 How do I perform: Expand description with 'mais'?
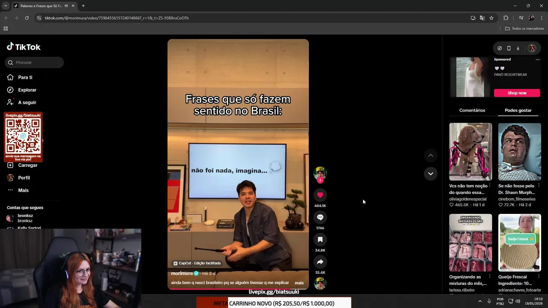[x=299, y=283]
